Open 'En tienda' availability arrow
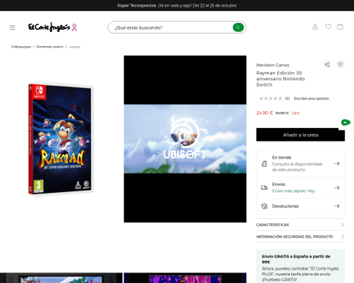This screenshot has height=283, width=354. [x=337, y=164]
